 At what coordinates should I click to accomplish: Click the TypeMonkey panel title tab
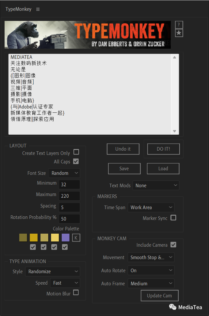(19, 9)
